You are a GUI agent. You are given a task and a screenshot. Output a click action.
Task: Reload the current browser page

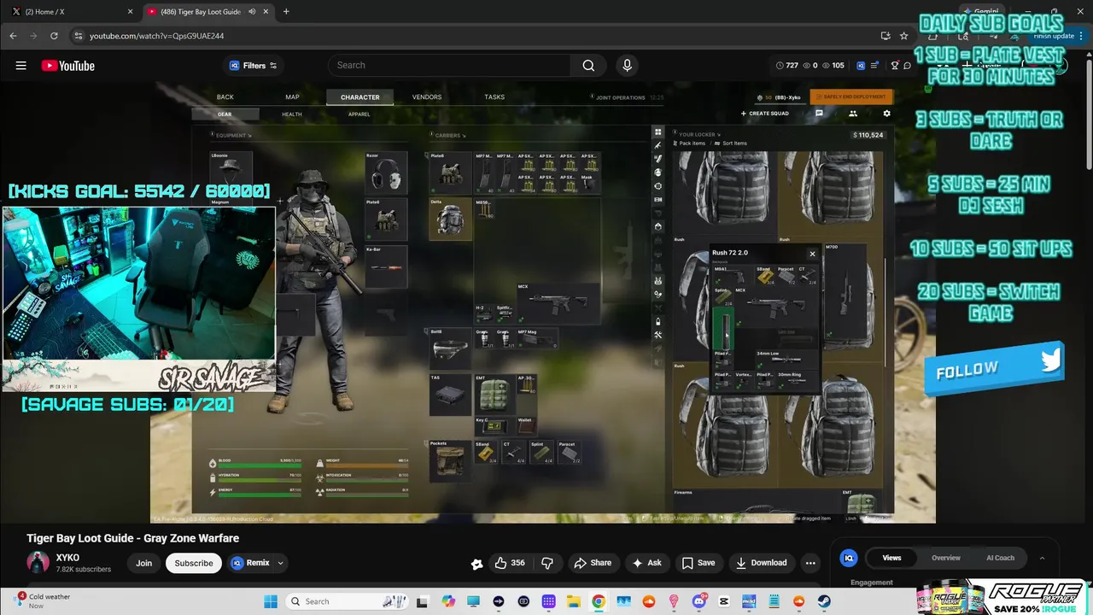click(x=54, y=36)
